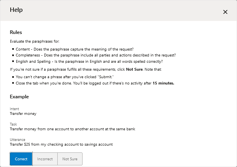Click the Not Sure button
The height and width of the screenshot is (167, 237).
click(x=70, y=159)
